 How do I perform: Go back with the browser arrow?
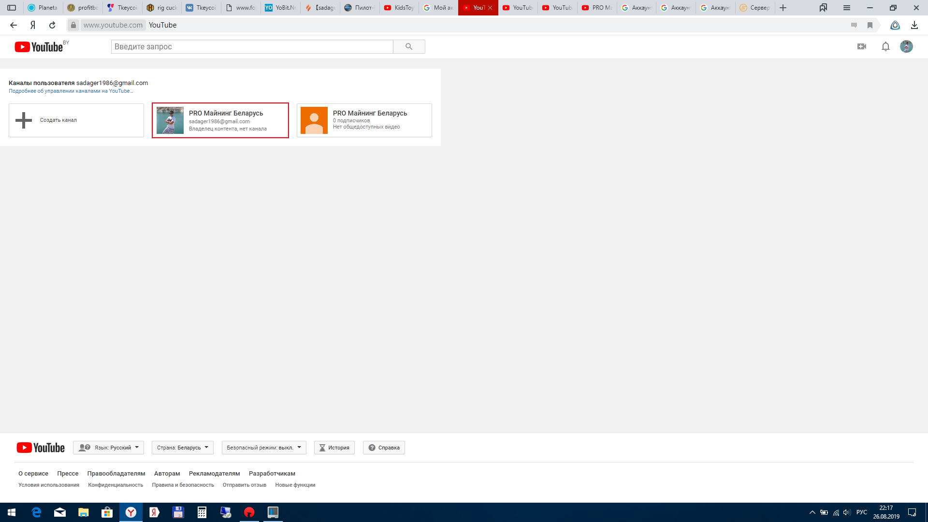pos(14,25)
